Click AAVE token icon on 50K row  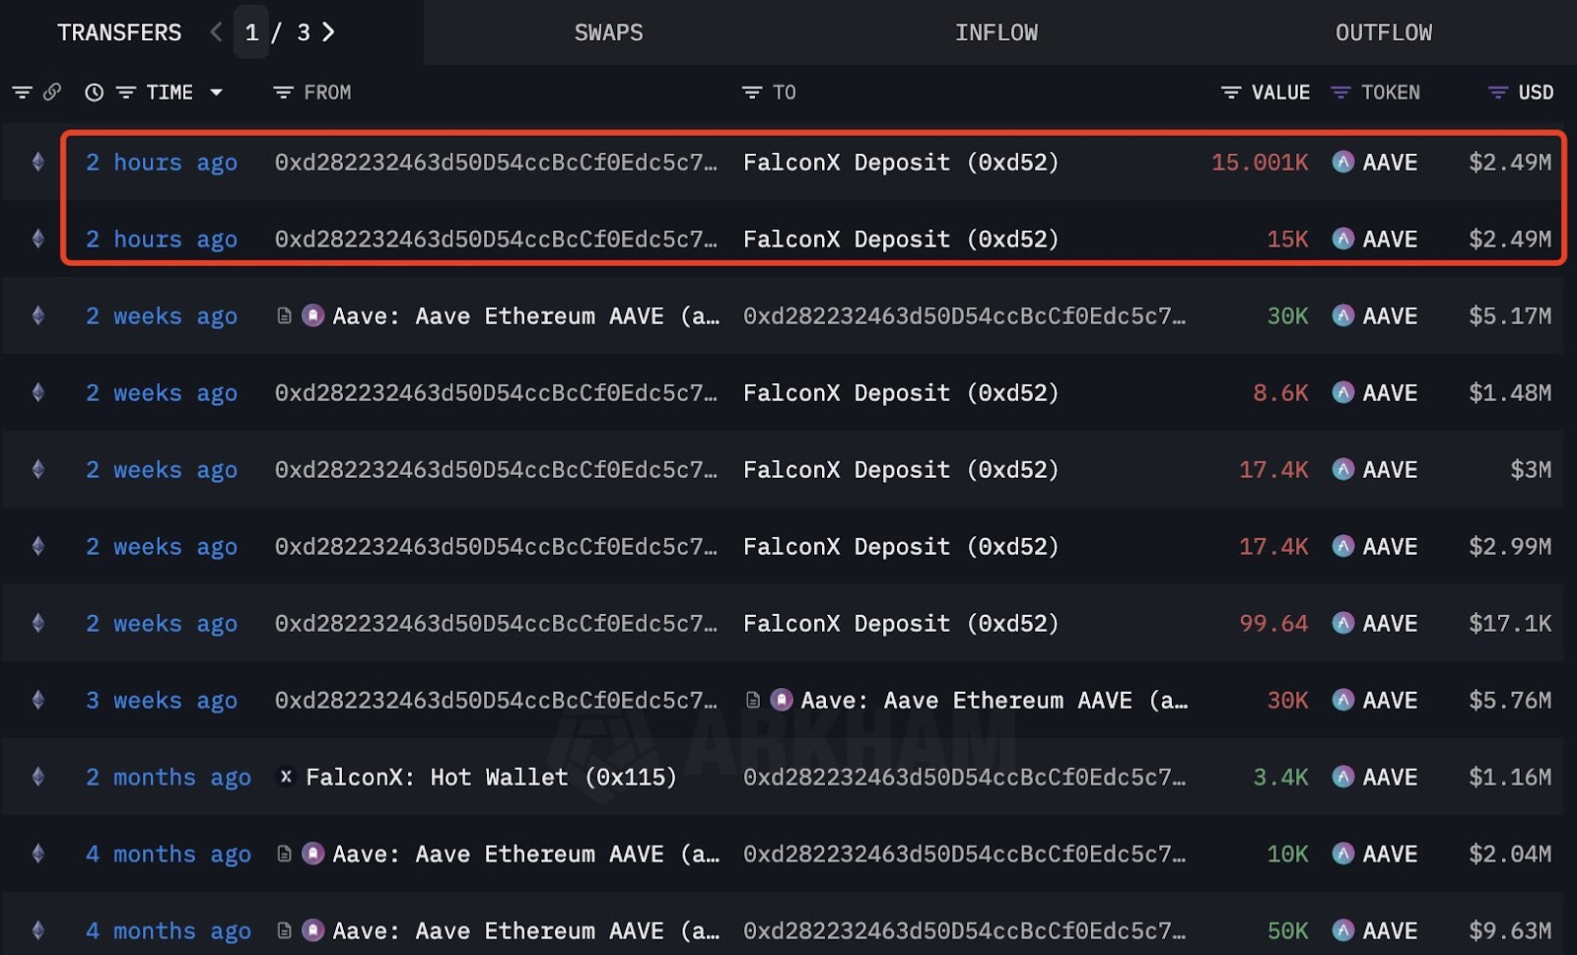point(1342,930)
